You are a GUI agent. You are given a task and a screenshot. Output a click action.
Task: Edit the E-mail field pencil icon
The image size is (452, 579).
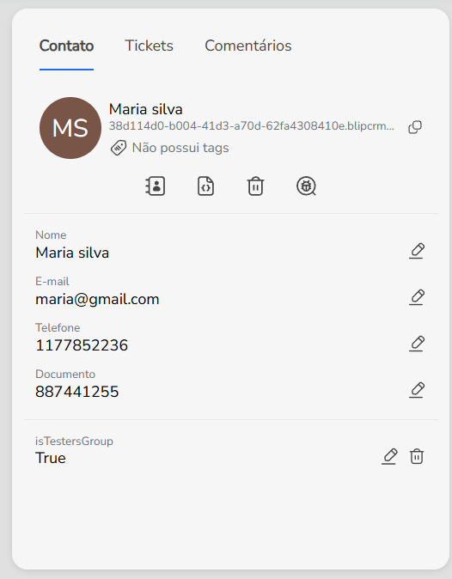(417, 297)
